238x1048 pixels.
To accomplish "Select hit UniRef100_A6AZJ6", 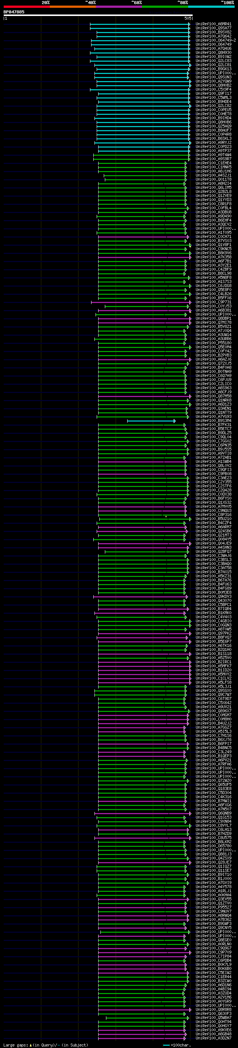I will click(213, 359).
